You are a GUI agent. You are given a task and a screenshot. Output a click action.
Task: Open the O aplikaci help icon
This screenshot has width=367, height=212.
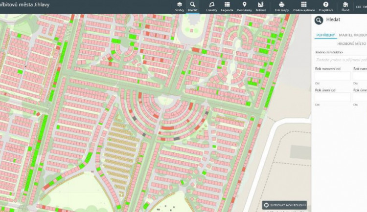coord(325,6)
